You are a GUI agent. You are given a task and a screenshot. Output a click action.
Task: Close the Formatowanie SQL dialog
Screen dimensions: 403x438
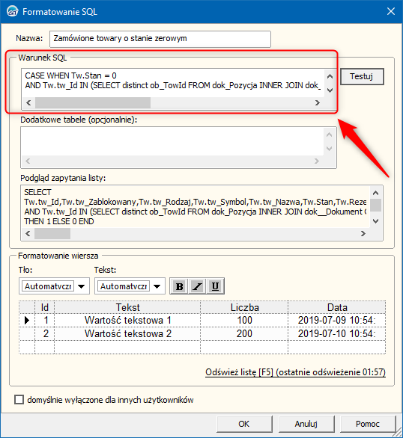pyautogui.click(x=391, y=11)
